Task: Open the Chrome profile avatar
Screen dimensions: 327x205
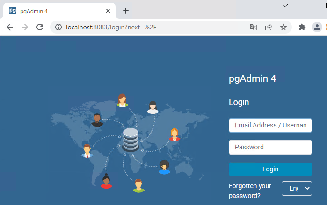Action: pyautogui.click(x=317, y=27)
